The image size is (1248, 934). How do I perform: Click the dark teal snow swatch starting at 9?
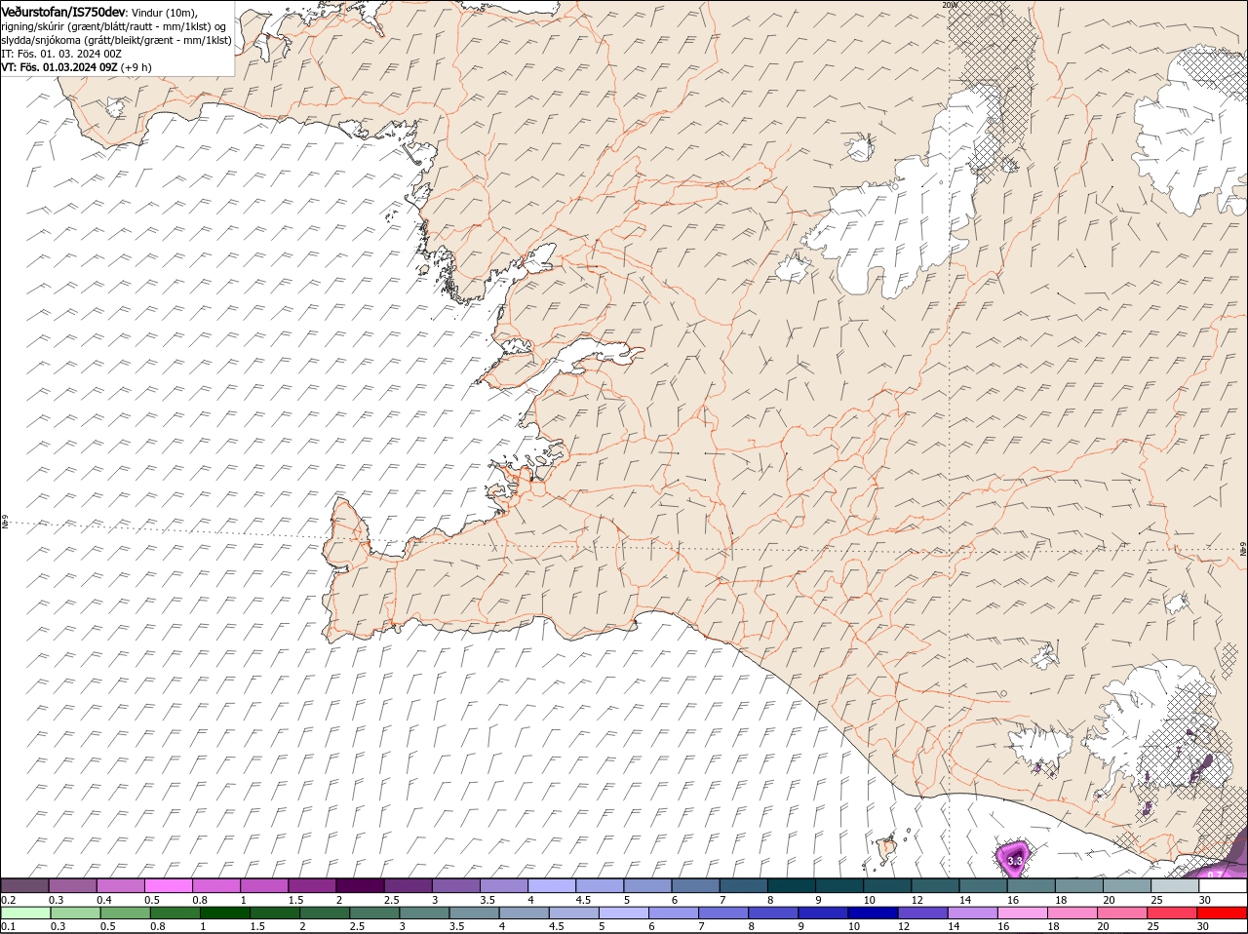click(839, 885)
